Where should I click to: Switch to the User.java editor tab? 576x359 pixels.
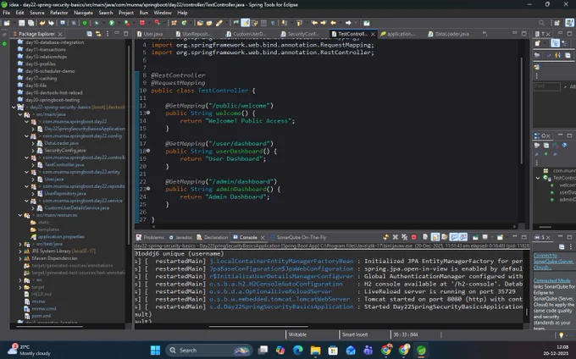pyautogui.click(x=150, y=34)
